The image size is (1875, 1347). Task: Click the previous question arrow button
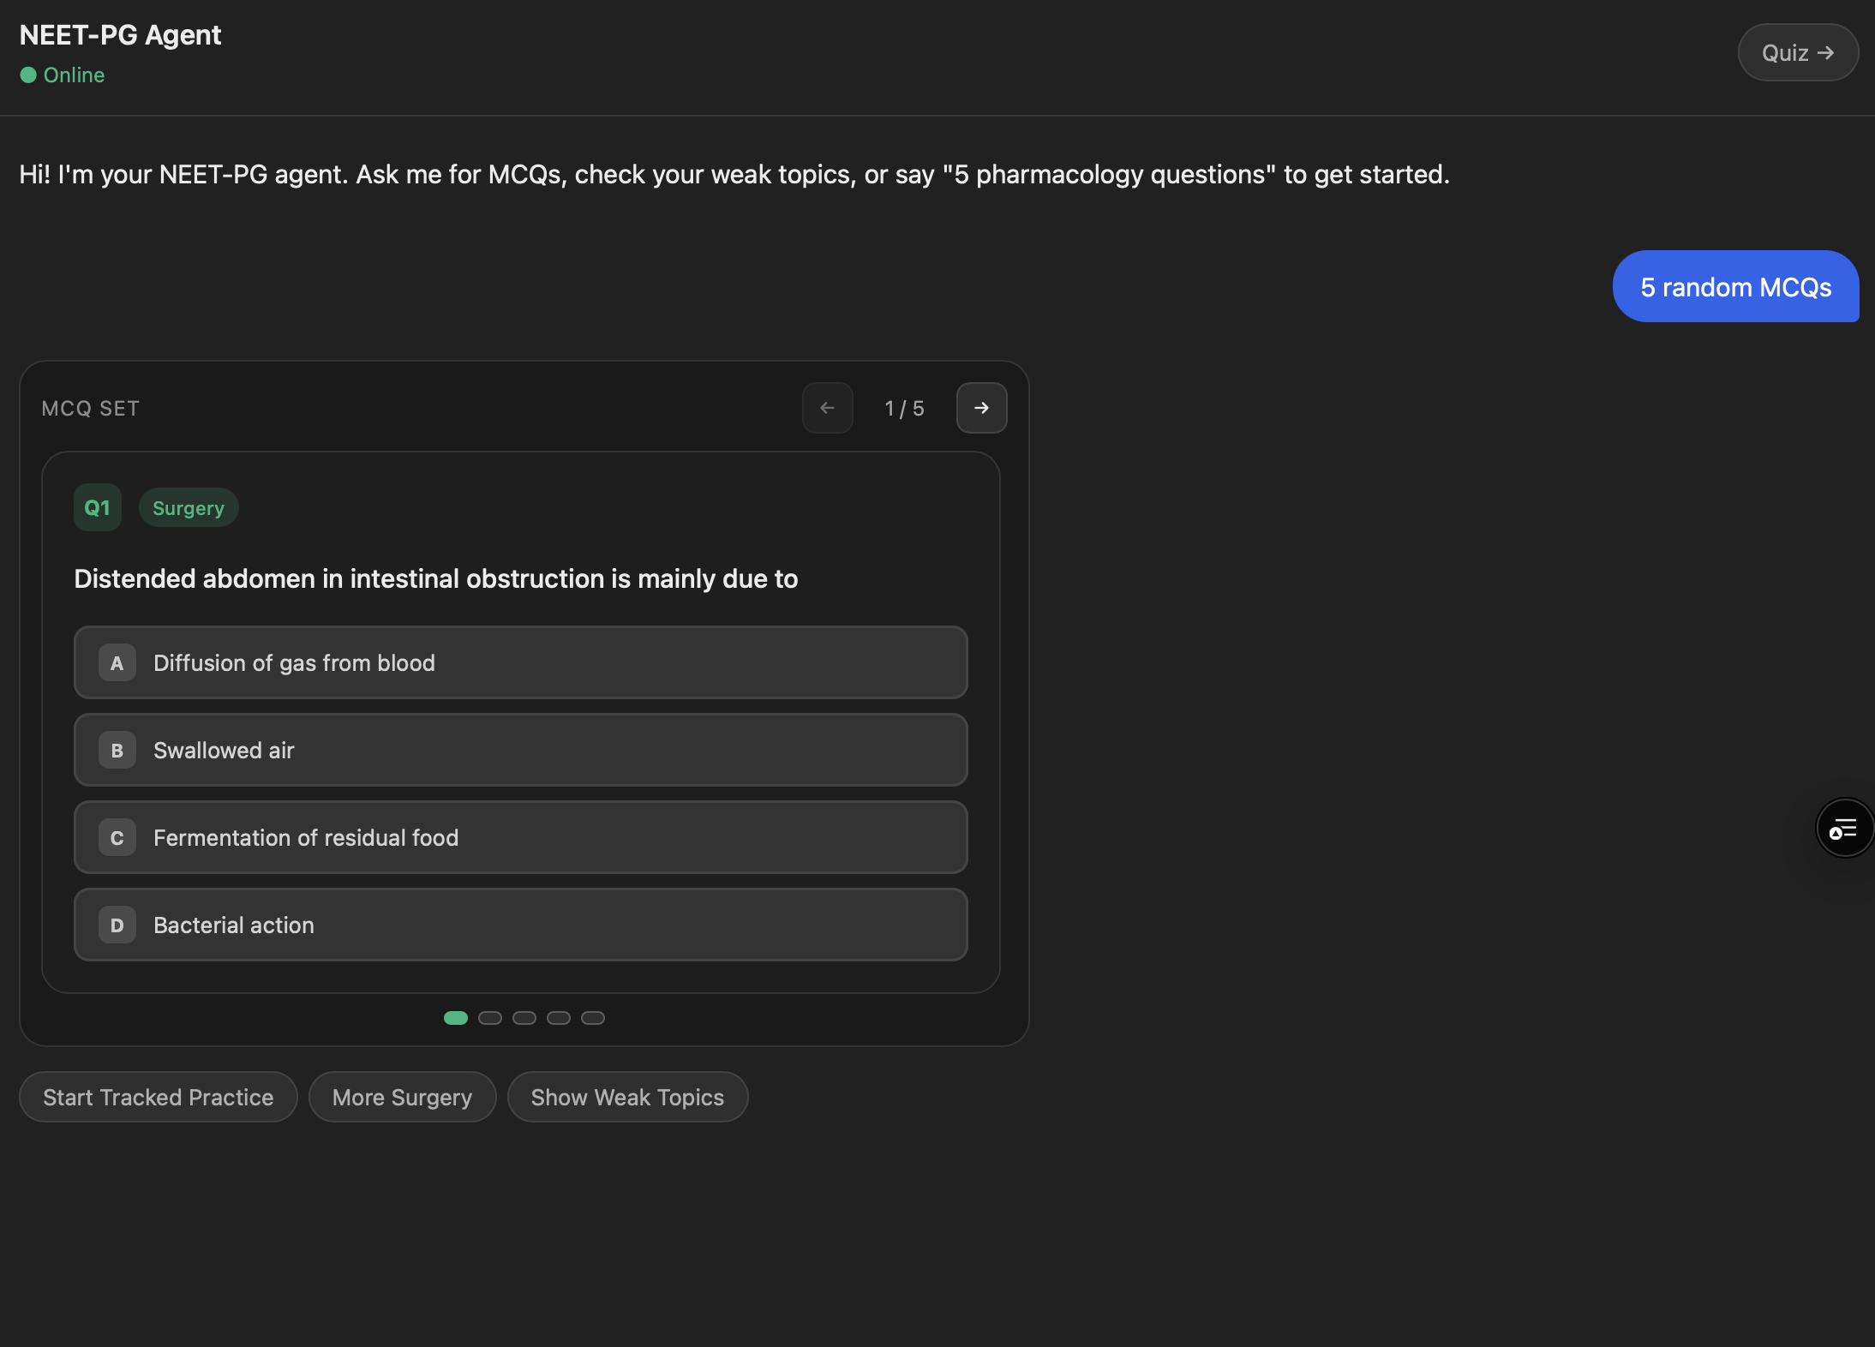tap(827, 408)
